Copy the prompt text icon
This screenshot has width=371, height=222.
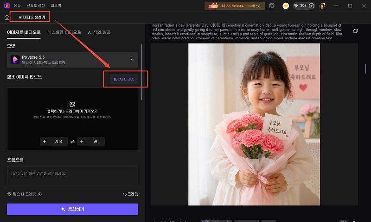coord(355,31)
